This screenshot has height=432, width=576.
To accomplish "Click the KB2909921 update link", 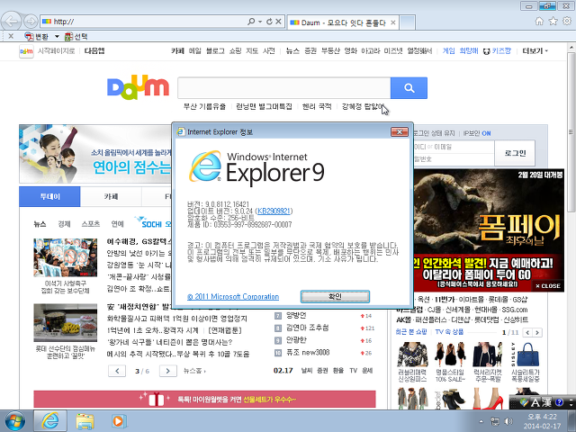I will (x=274, y=211).
